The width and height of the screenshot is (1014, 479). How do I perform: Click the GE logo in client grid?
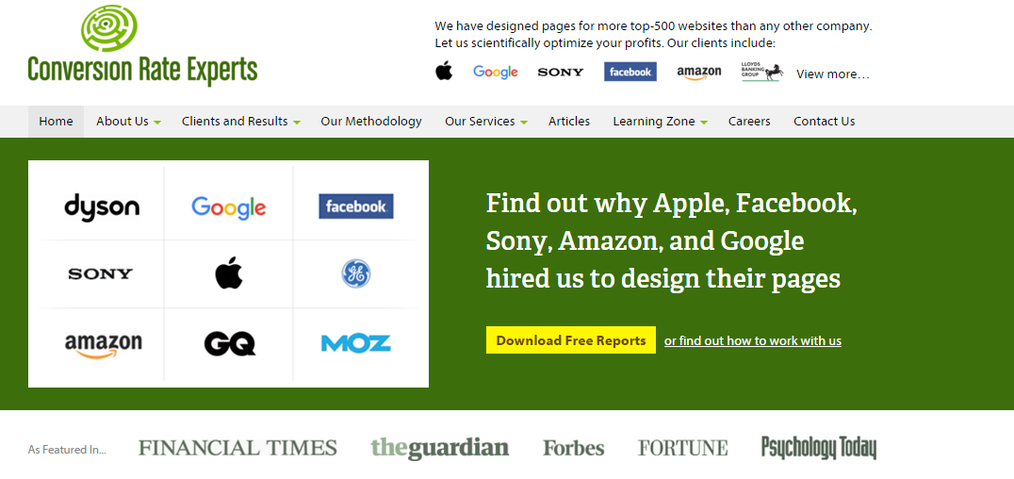(x=355, y=273)
